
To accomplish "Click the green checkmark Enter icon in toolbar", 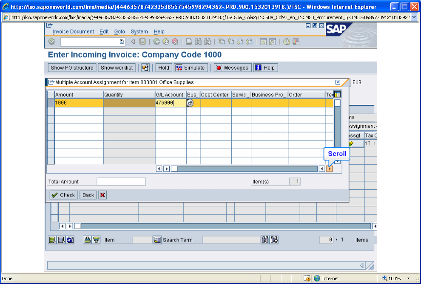I will (51, 42).
